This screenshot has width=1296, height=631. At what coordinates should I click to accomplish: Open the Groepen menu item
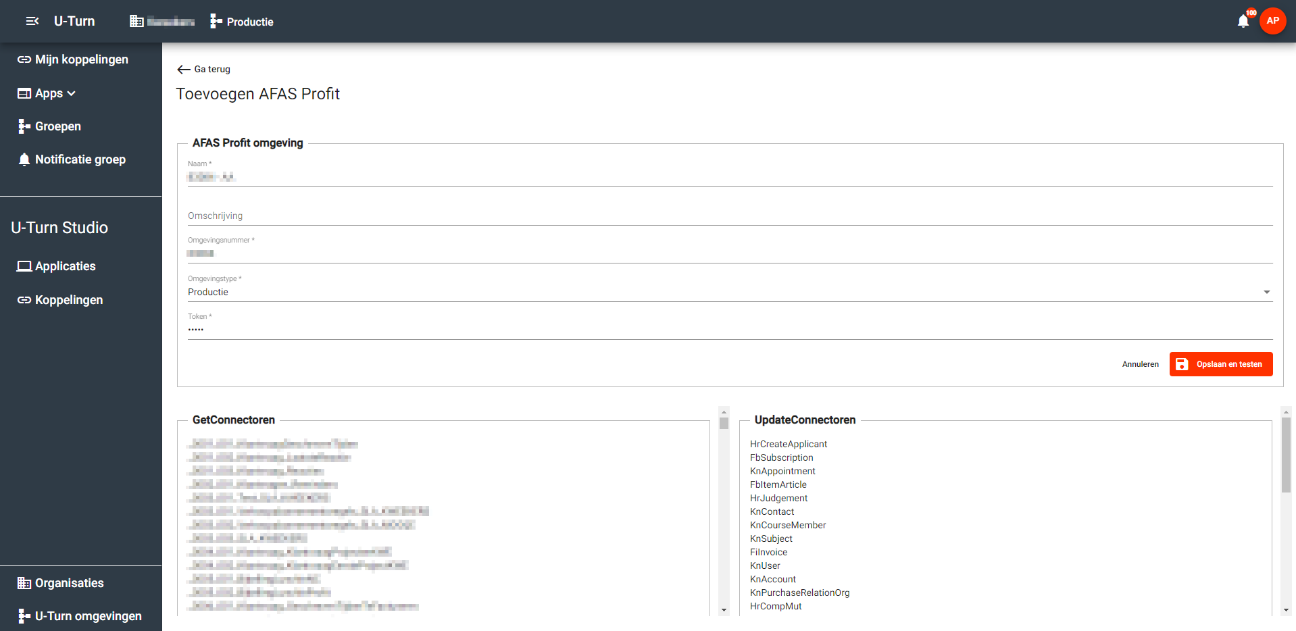(x=57, y=126)
